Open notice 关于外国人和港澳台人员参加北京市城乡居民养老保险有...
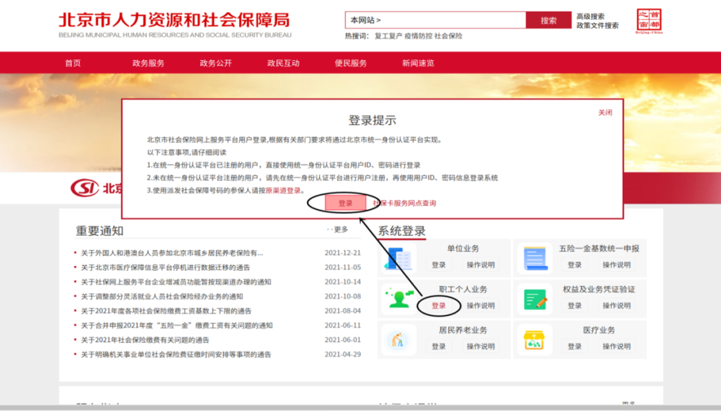The width and height of the screenshot is (721, 411). point(172,253)
